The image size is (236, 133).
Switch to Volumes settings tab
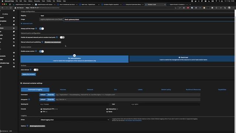point(63,89)
